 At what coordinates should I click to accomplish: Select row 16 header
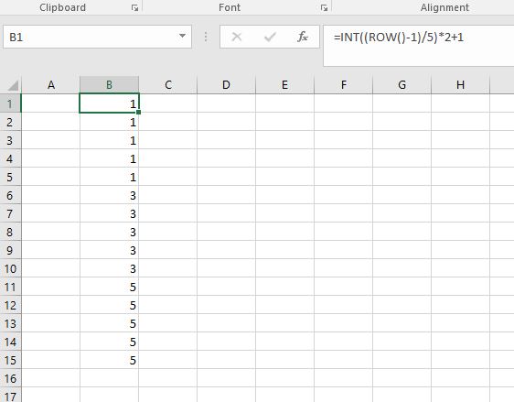coord(10,379)
